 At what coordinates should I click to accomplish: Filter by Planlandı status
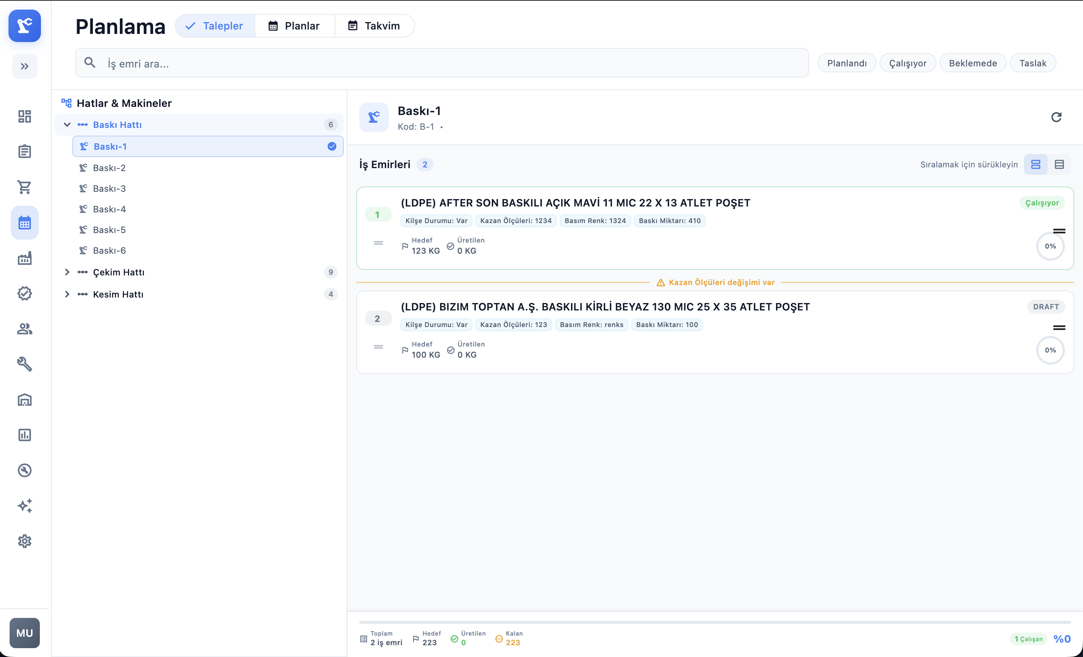click(847, 63)
